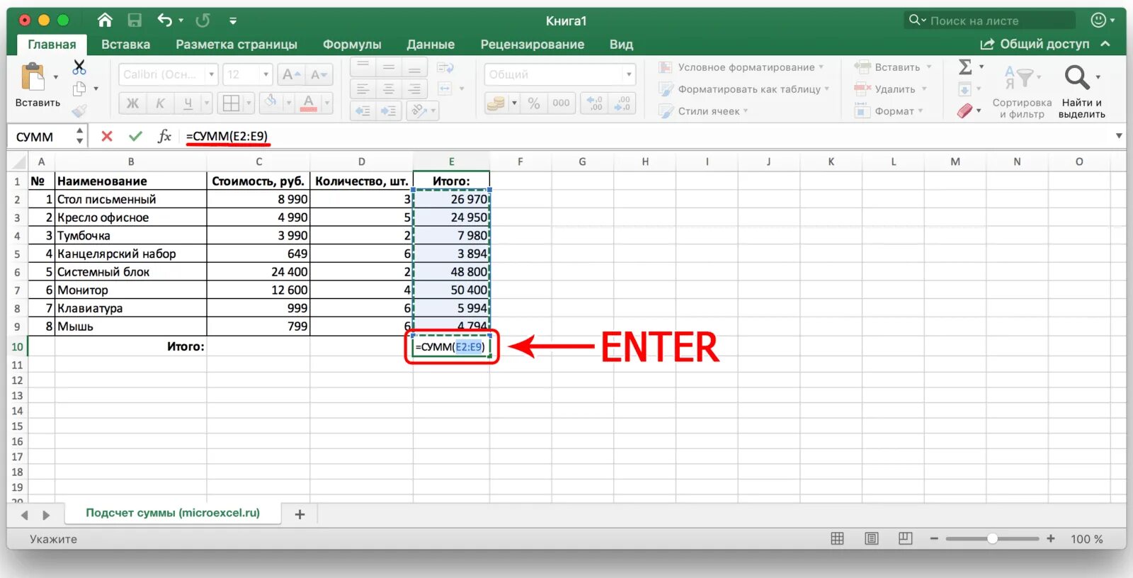Cut selection with scissors icon
The height and width of the screenshot is (578, 1133).
(x=79, y=67)
